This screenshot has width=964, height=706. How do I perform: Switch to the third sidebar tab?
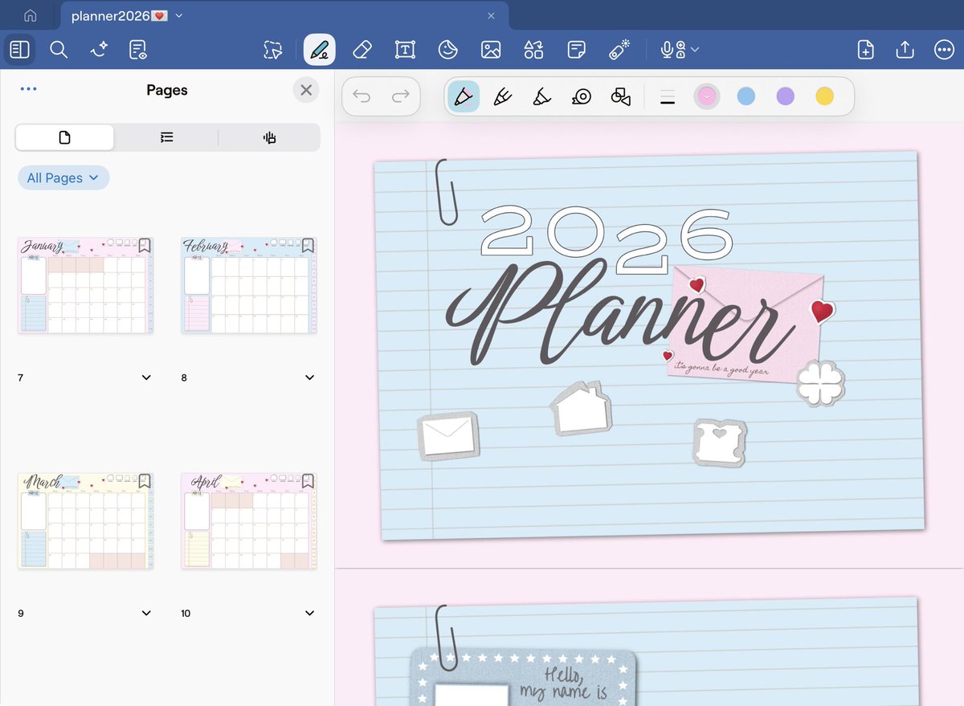pyautogui.click(x=269, y=138)
